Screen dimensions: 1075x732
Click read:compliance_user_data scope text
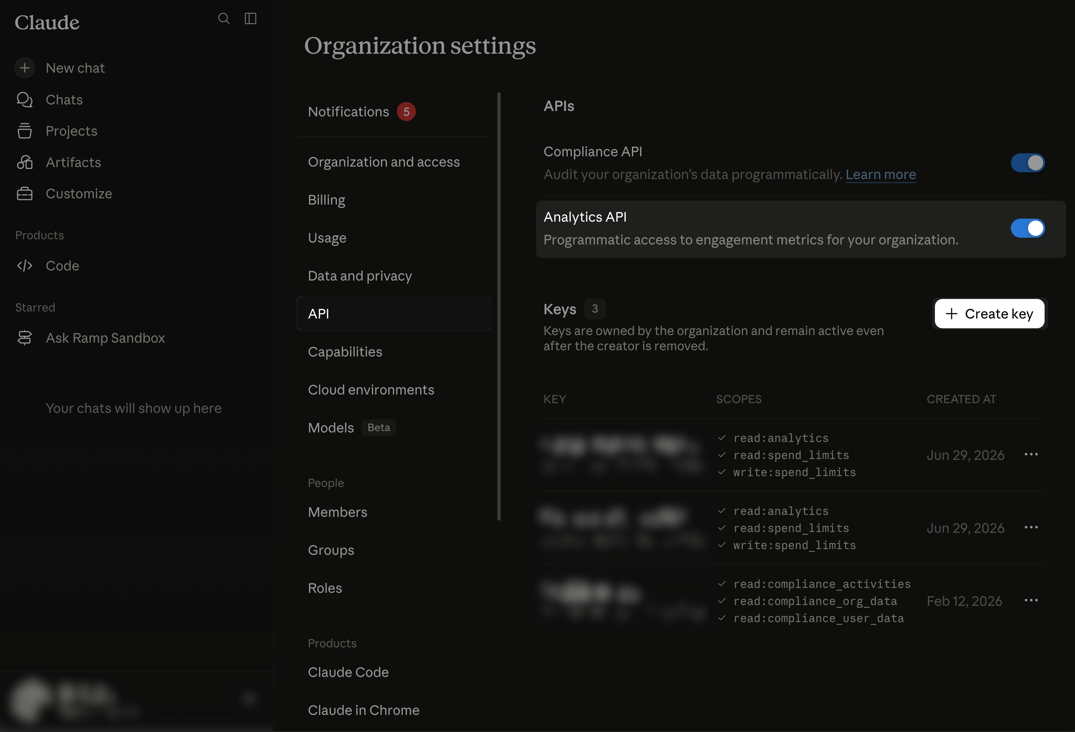[818, 618]
